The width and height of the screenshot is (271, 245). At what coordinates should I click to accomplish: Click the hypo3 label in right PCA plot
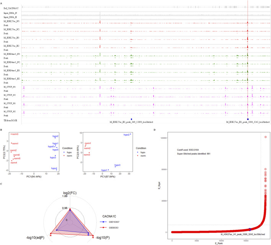[x=118, y=165]
